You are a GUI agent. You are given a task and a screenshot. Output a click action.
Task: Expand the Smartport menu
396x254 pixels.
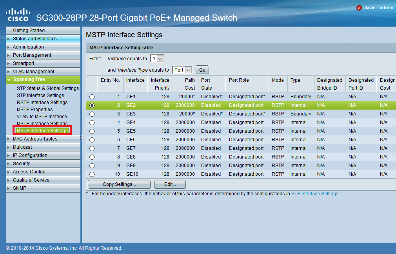pos(43,63)
